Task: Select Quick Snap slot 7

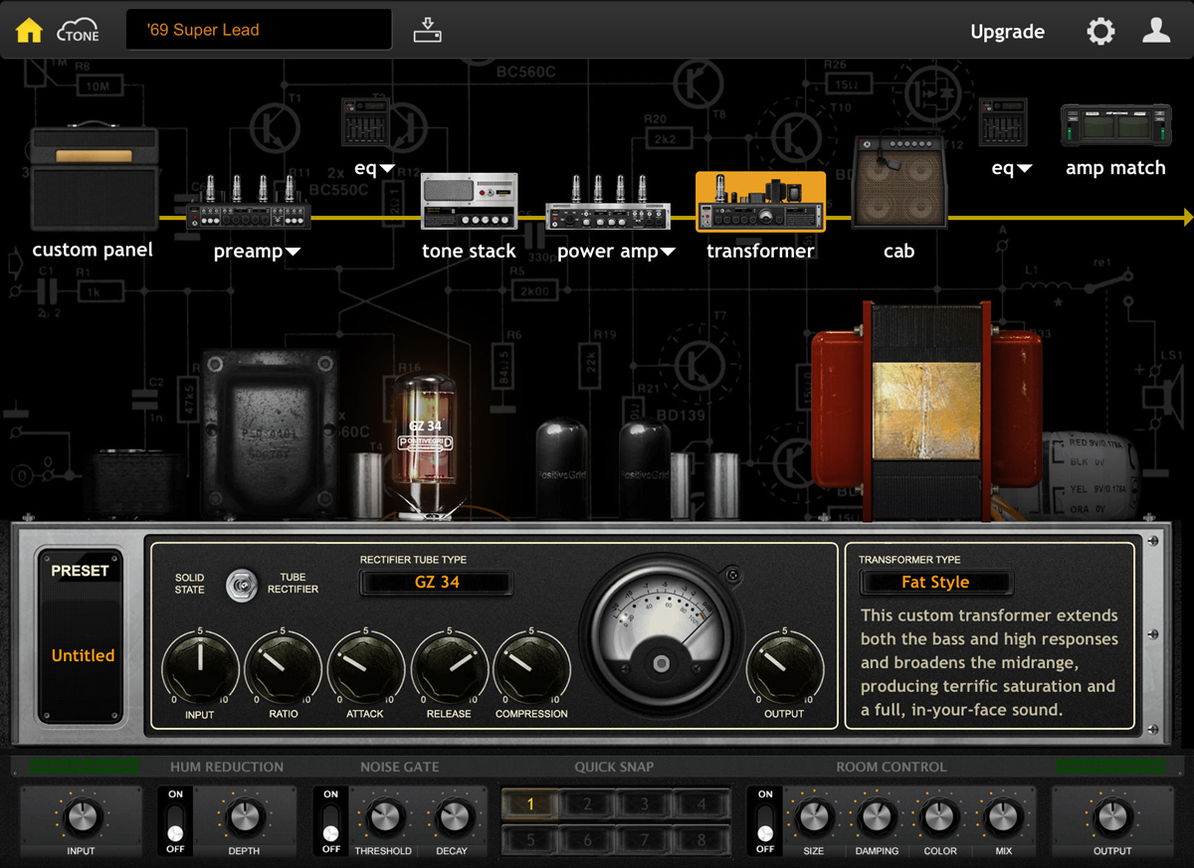Action: point(645,840)
